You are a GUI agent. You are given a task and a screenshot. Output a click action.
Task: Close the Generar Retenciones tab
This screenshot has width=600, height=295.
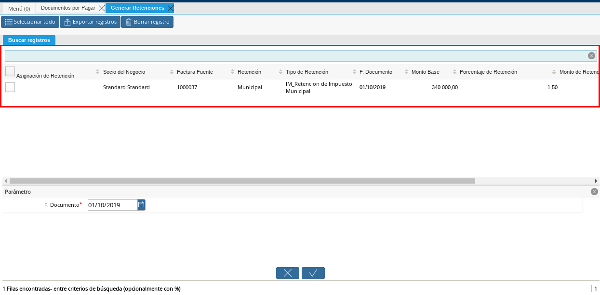tap(170, 8)
